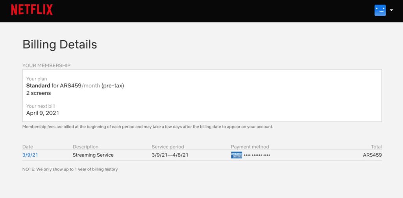This screenshot has width=403, height=198.
Task: Select the April 9, 2021 date
Action: pyautogui.click(x=43, y=113)
